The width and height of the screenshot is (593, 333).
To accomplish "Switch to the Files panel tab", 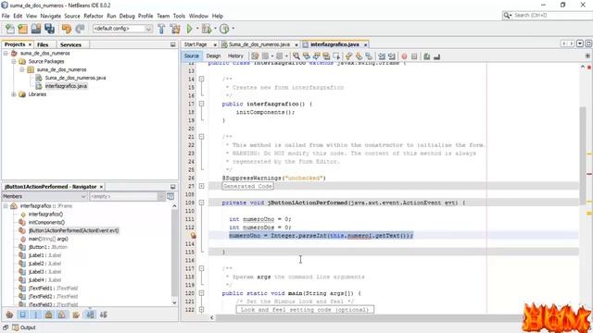I will point(43,44).
